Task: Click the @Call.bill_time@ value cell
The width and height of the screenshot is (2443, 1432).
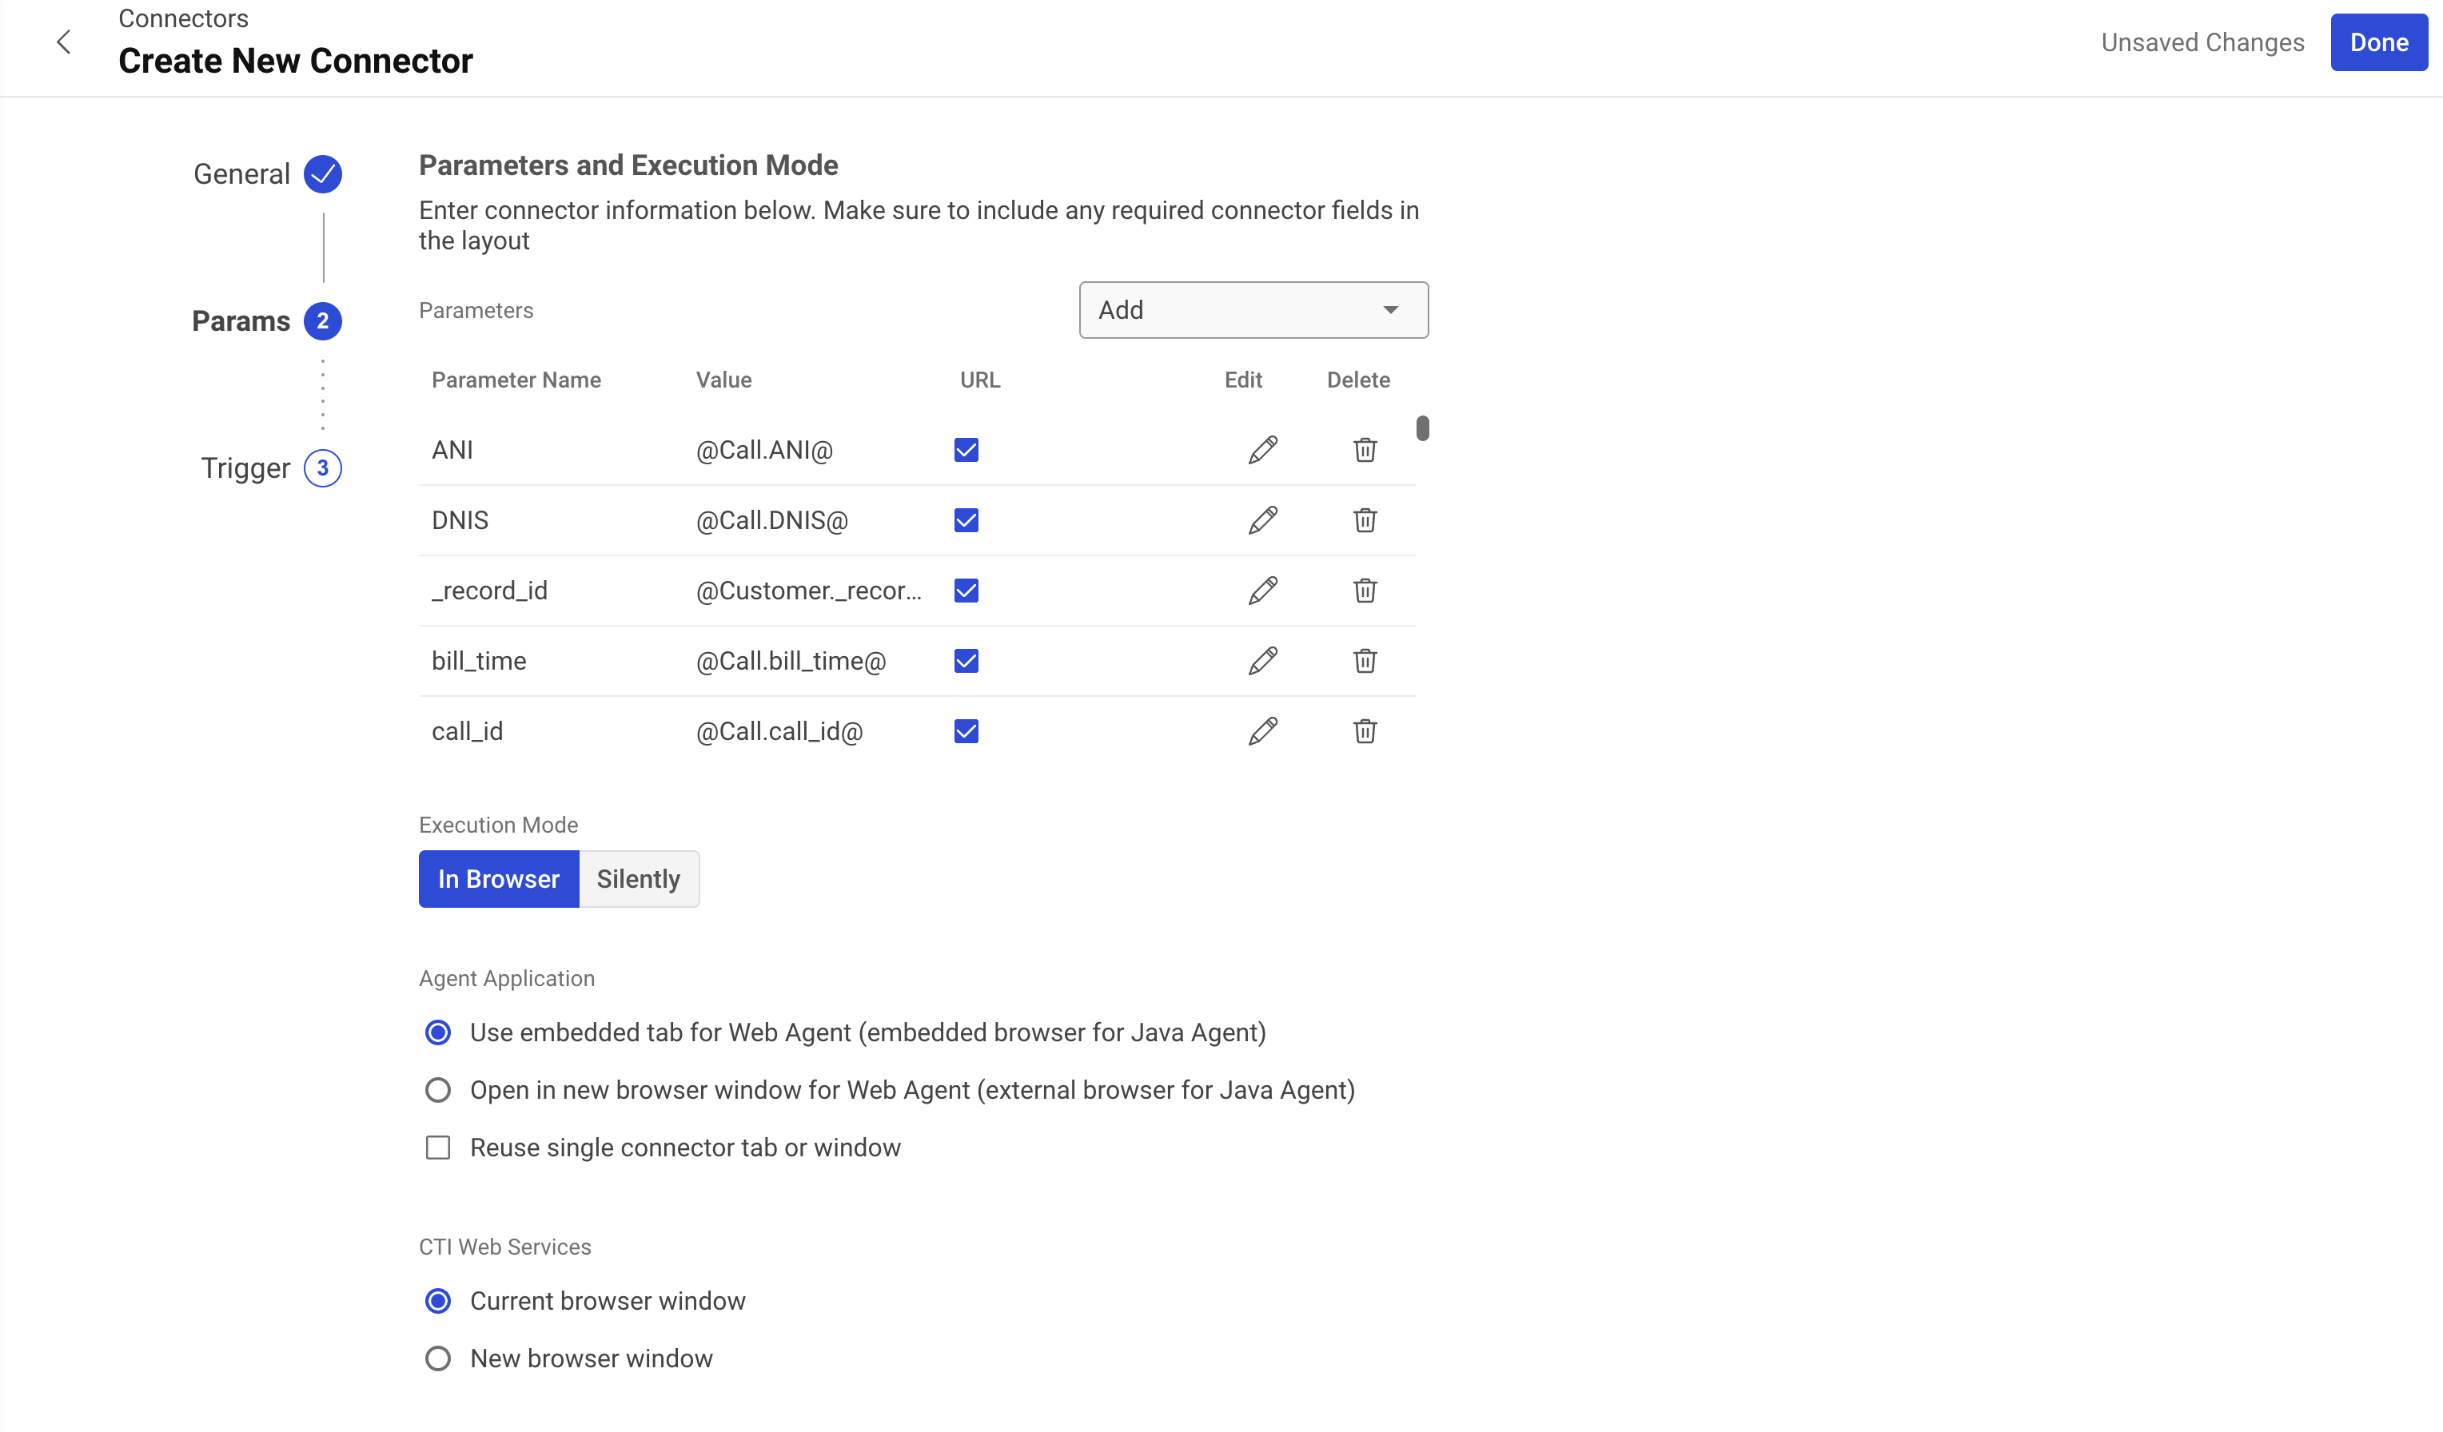Action: (790, 661)
